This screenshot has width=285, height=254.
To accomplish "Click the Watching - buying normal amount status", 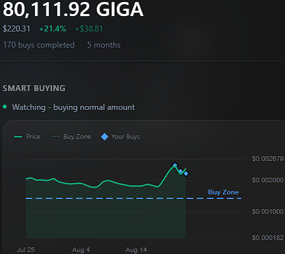I will 73,107.
